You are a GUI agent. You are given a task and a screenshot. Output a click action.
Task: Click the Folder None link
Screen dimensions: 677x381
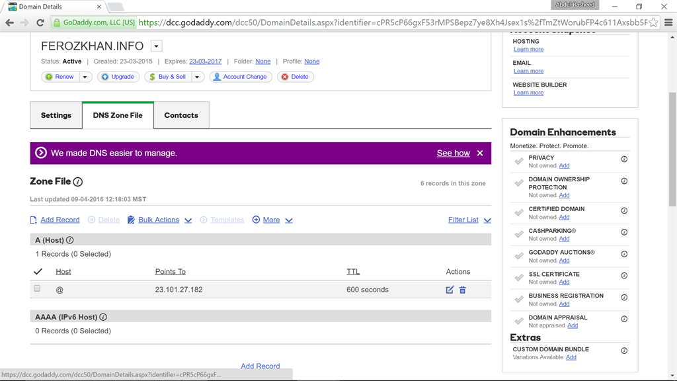[263, 62]
